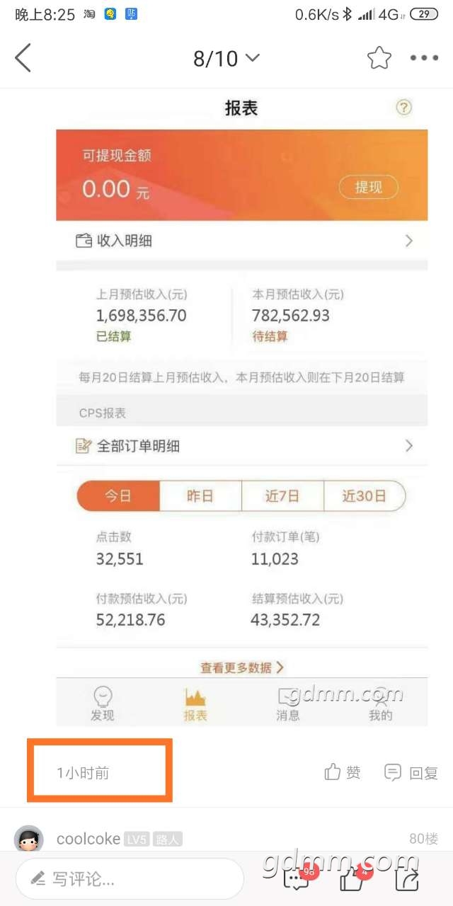
Task: Tap the 提现 withdraw button
Action: [368, 187]
